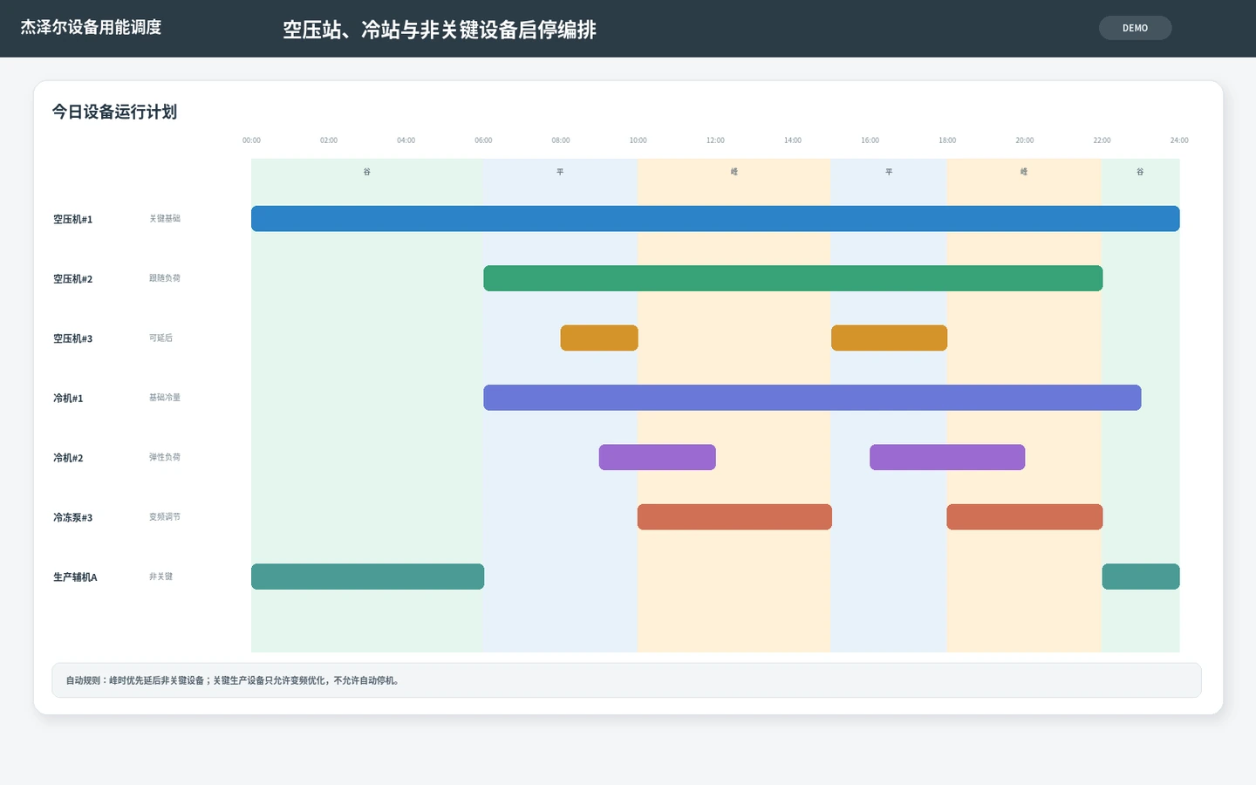The height and width of the screenshot is (785, 1256).
Task: Click the 生产辅机A row label
Action: 75,577
